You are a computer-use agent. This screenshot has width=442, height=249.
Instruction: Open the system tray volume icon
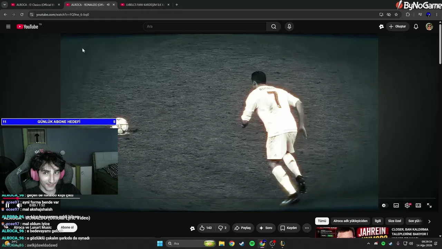click(411, 243)
